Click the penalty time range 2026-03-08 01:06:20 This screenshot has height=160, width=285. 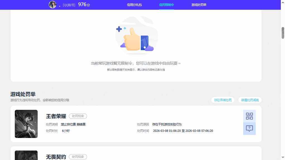(x=183, y=131)
